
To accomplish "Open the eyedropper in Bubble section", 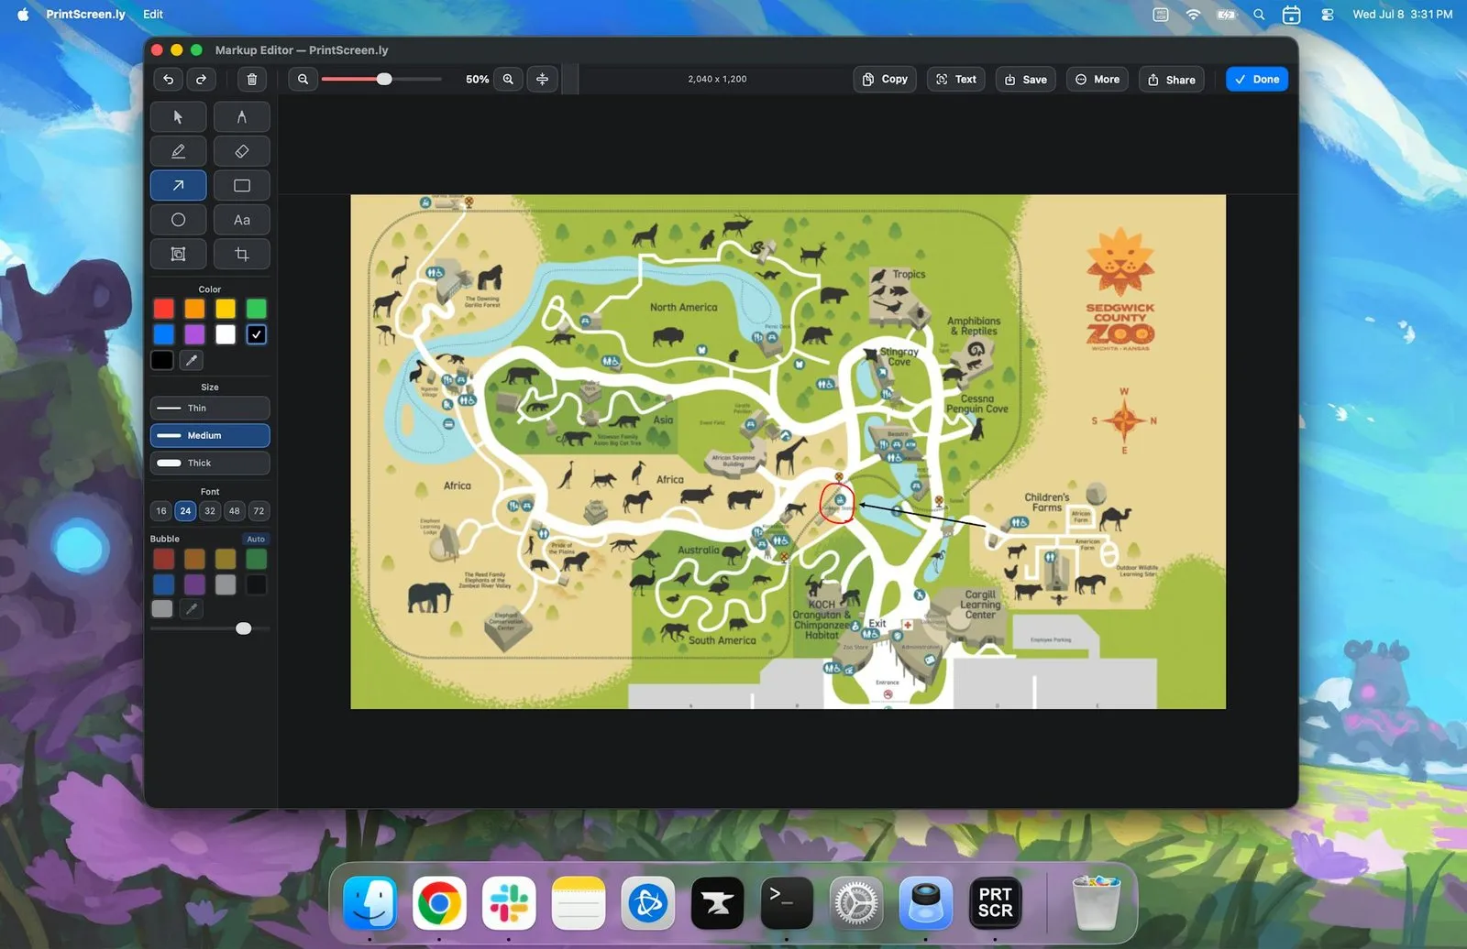I will 192,608.
